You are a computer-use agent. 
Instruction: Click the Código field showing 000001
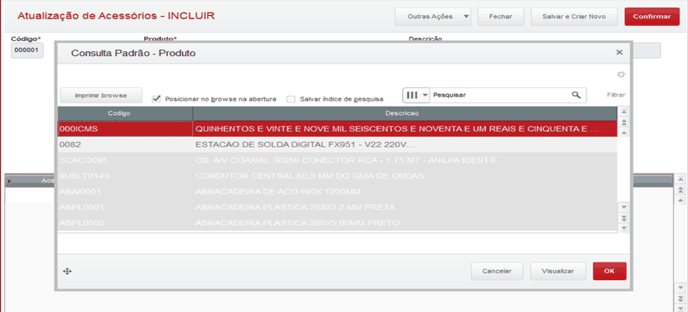pos(27,50)
